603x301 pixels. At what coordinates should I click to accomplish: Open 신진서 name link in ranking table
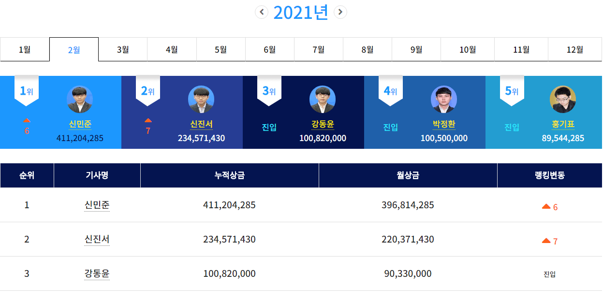click(97, 240)
